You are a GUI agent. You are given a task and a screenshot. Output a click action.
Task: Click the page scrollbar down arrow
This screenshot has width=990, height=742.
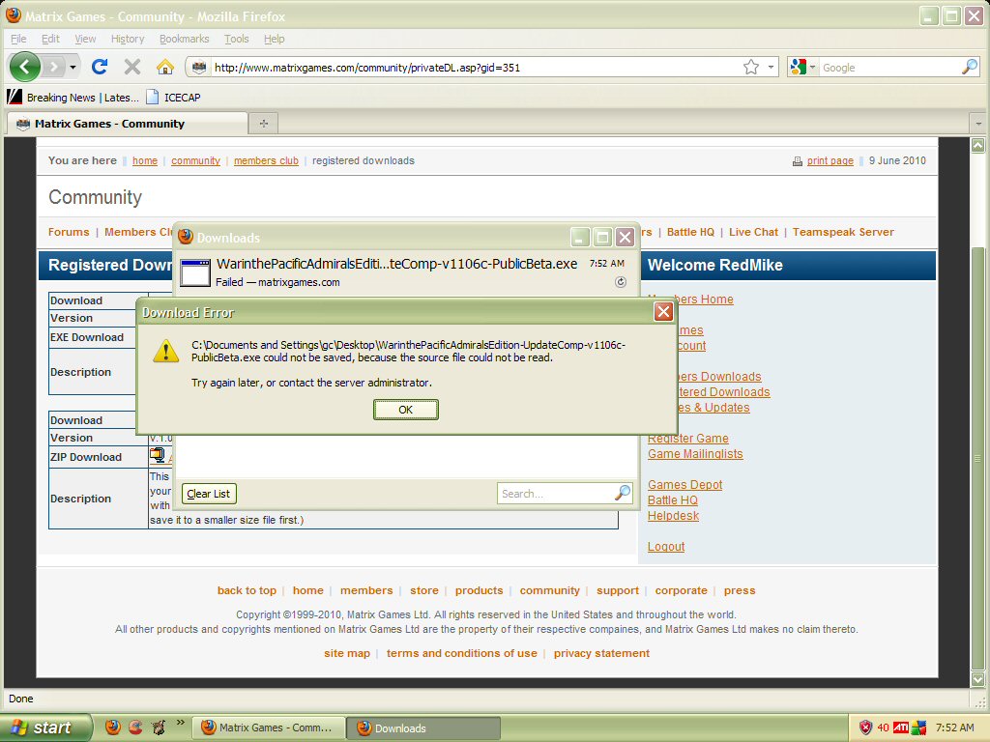point(977,679)
